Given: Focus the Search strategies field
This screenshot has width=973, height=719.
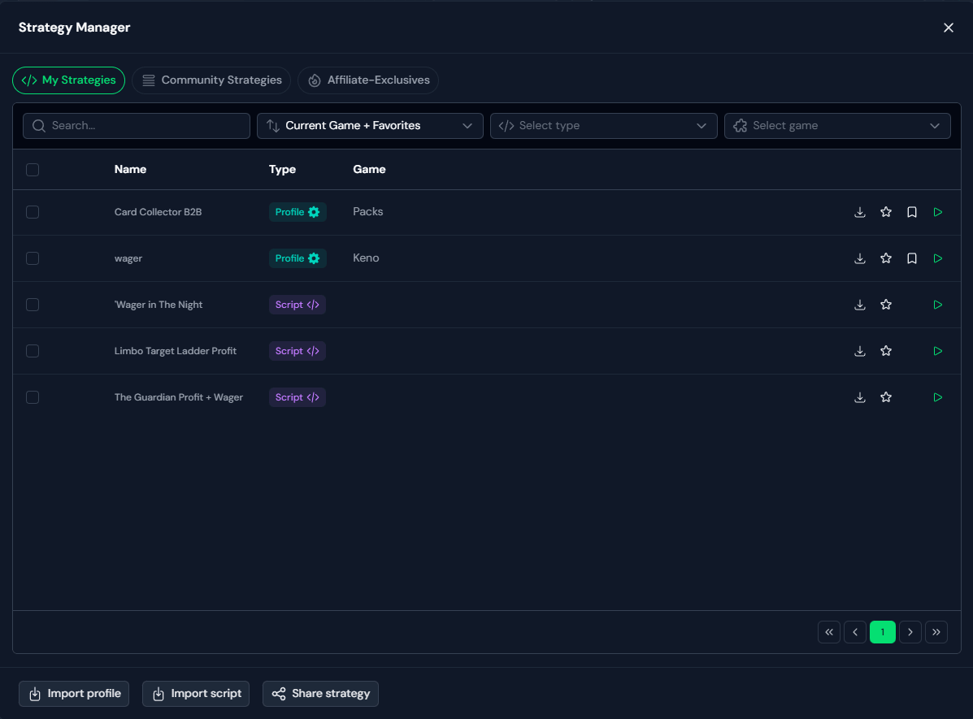Looking at the screenshot, I should 137,126.
